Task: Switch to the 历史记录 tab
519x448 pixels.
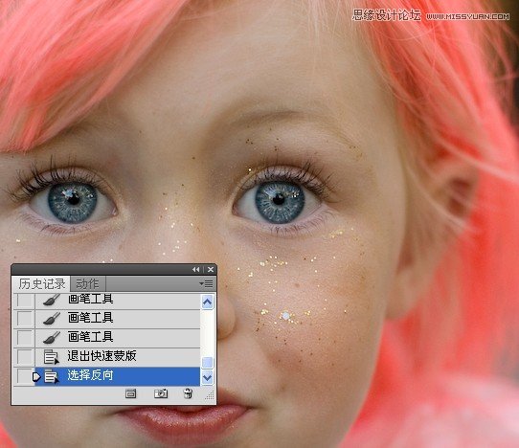Action: click(42, 284)
